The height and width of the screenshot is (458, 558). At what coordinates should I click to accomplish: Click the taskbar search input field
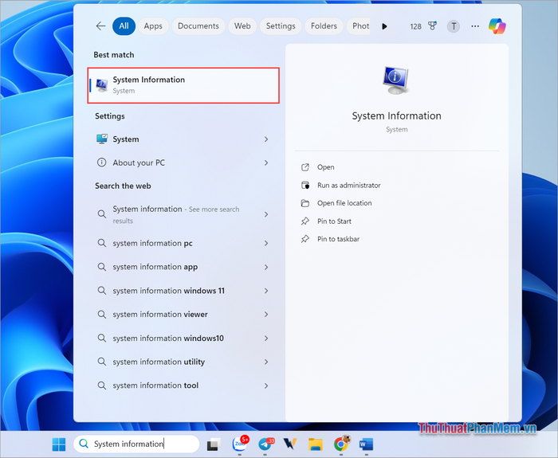(136, 444)
